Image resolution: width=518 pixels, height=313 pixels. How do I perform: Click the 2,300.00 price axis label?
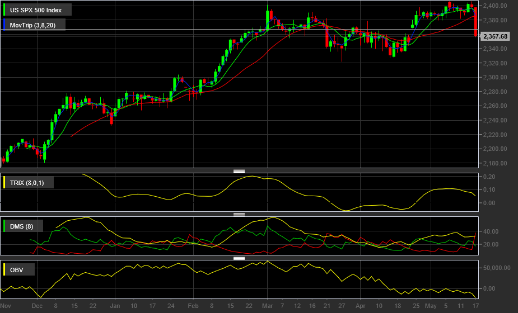495,77
